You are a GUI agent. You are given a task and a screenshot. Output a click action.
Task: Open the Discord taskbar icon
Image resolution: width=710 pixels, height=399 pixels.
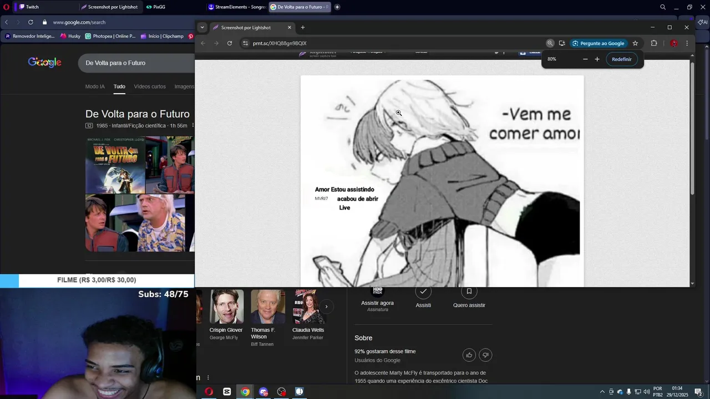pyautogui.click(x=263, y=392)
